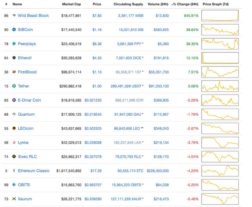This screenshot has height=207, width=252.
Task: Click supply 2,361,177 WBB
Action: 131,16
